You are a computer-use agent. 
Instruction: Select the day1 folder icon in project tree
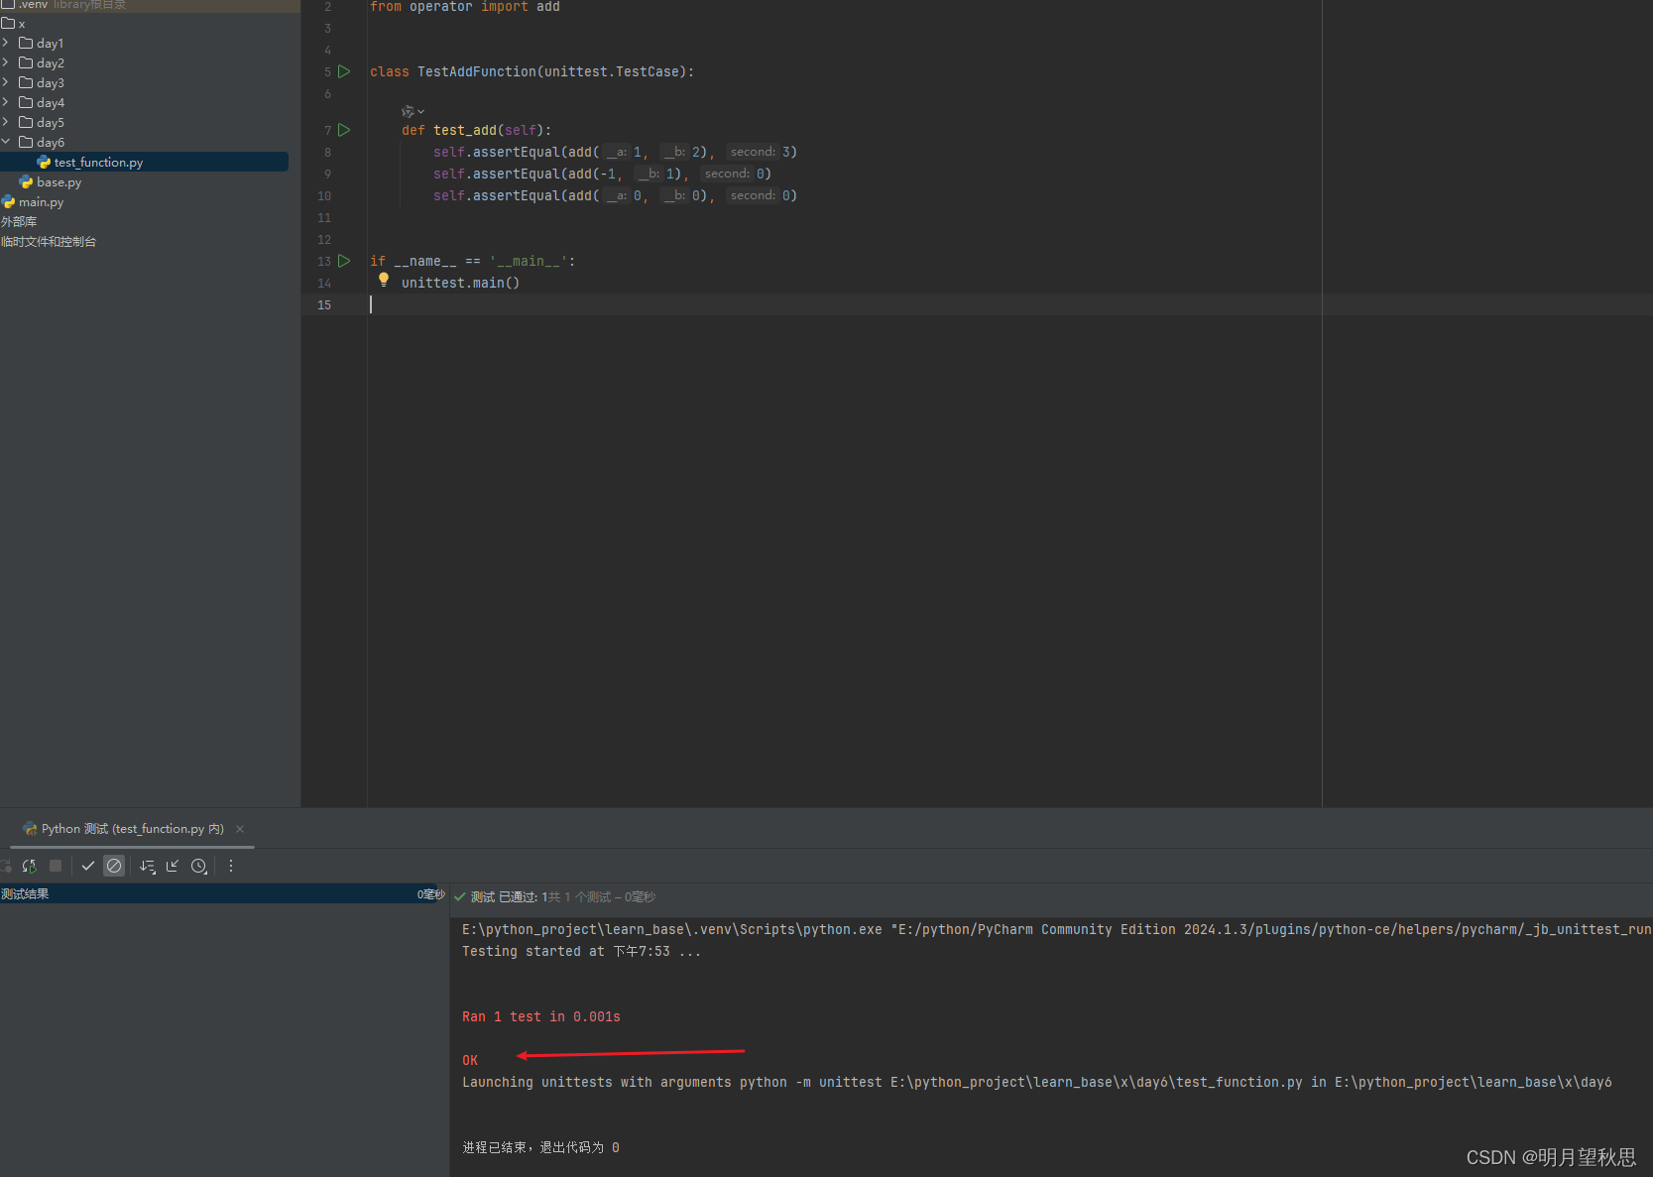tap(26, 43)
